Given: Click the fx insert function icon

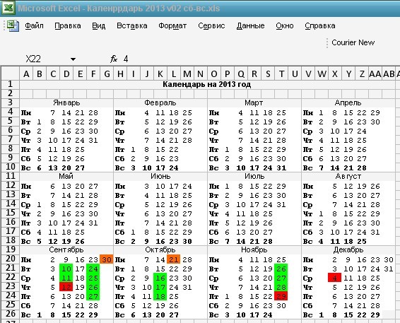Looking at the screenshot, I should [x=114, y=59].
